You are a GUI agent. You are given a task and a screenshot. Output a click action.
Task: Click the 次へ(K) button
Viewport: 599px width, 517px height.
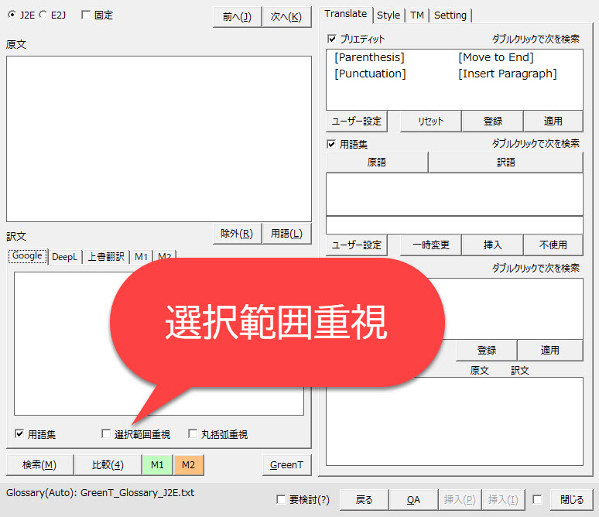(286, 17)
